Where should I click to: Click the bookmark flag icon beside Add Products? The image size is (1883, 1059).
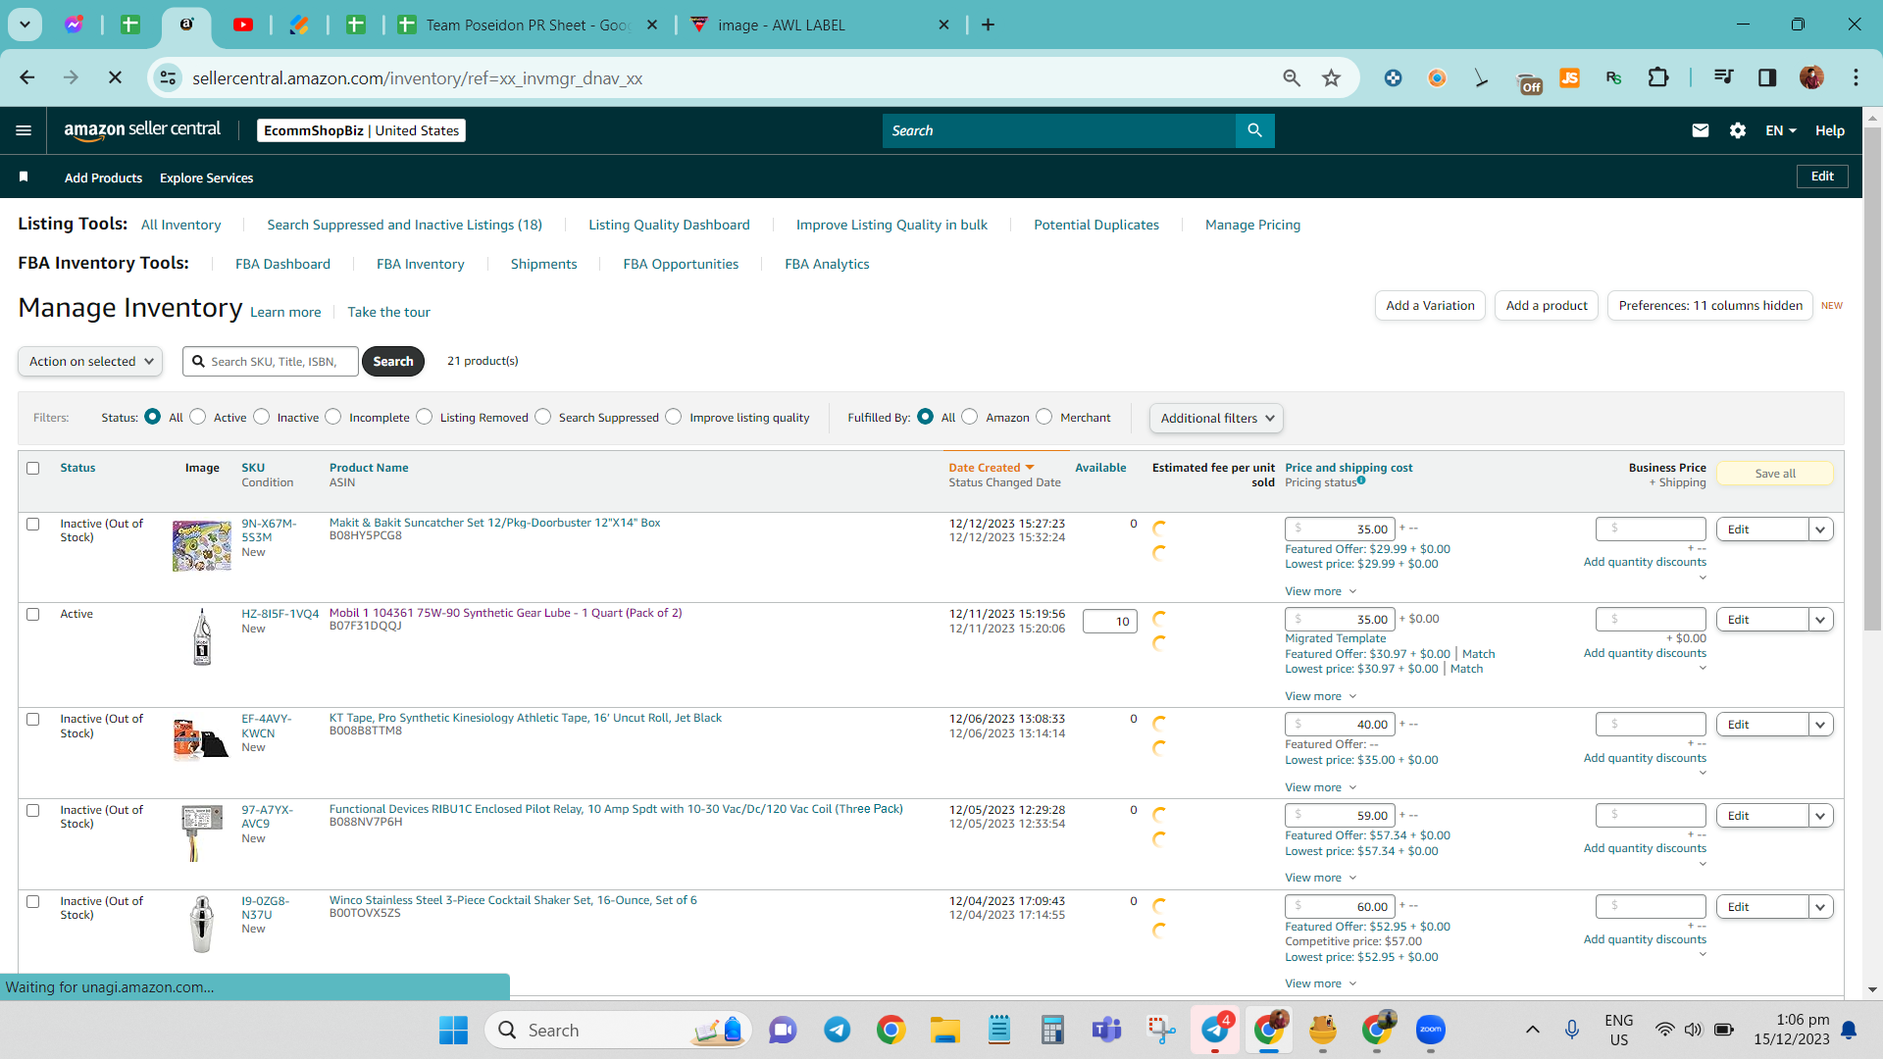point(24,176)
